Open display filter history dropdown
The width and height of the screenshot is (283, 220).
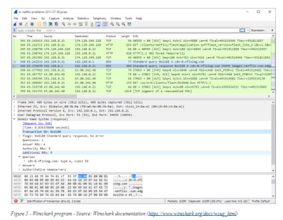pyautogui.click(x=248, y=30)
